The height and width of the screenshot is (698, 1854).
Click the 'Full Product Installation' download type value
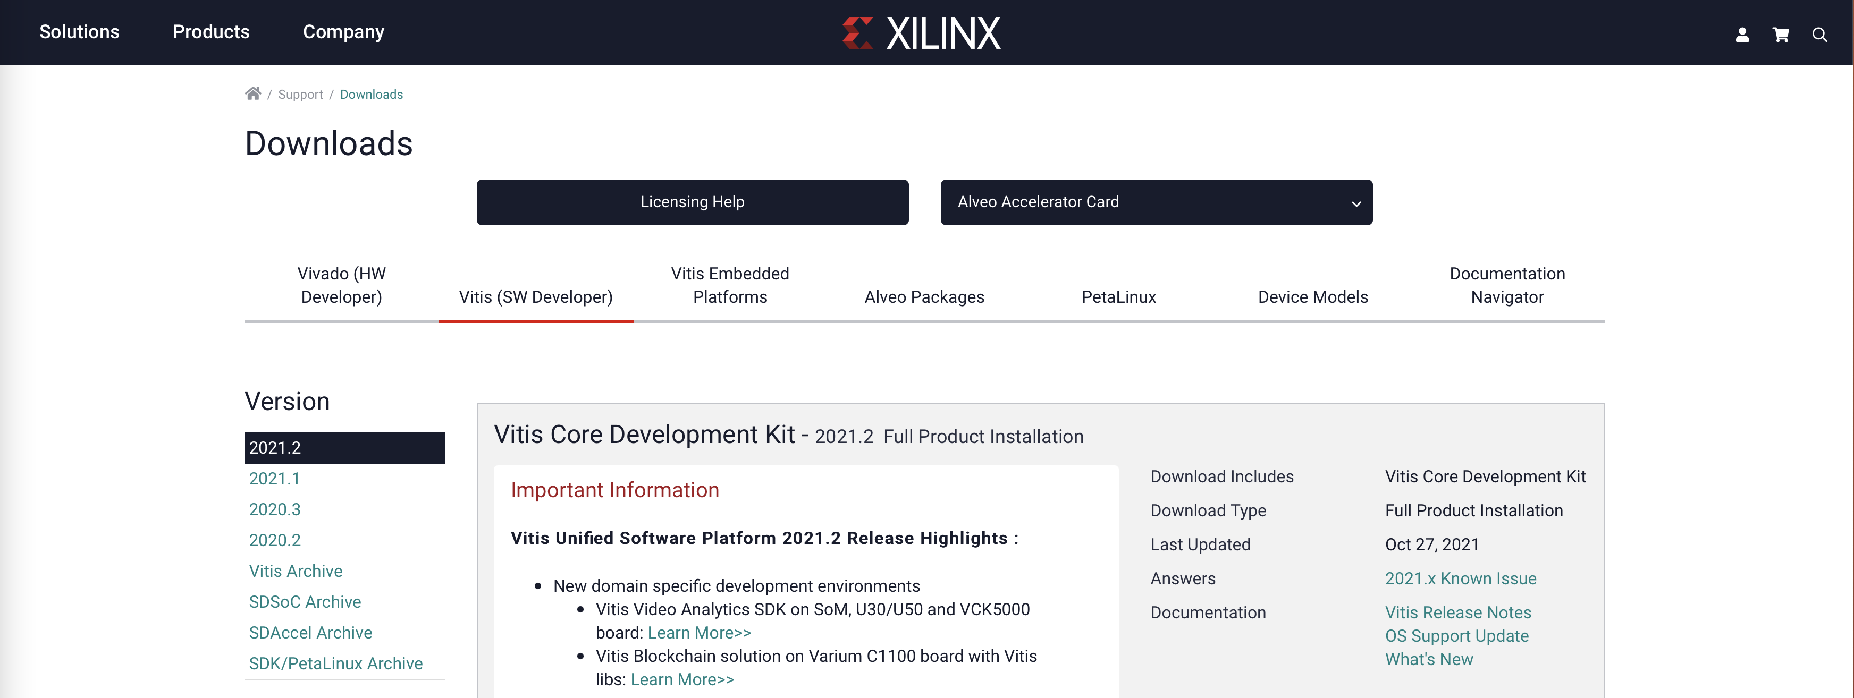point(1473,510)
